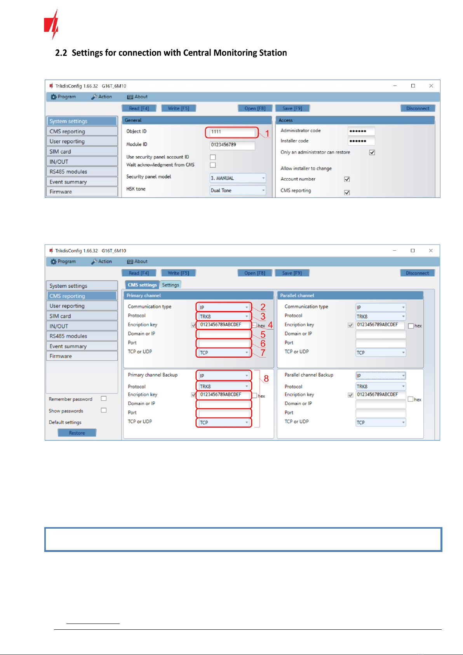This screenshot has width=463, height=655.
Task: Tick hex checkbox for Primary channel encryption key
Action: point(255,325)
